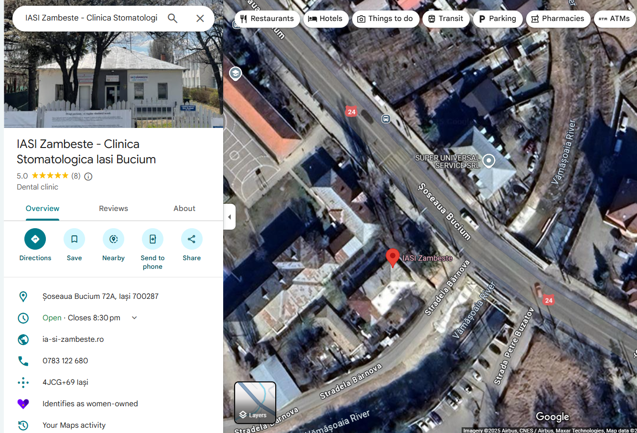Open the Nearby search icon
Screen dimensions: 637x433
tap(113, 239)
